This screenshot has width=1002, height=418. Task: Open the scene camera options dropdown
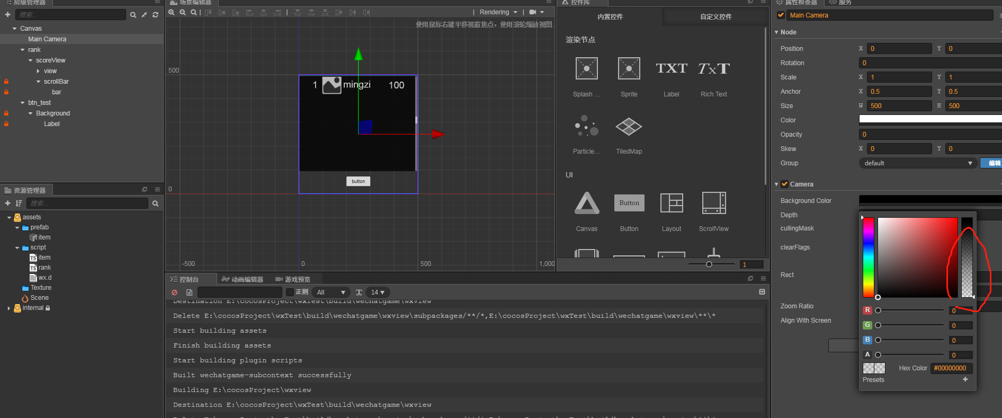pos(536,12)
